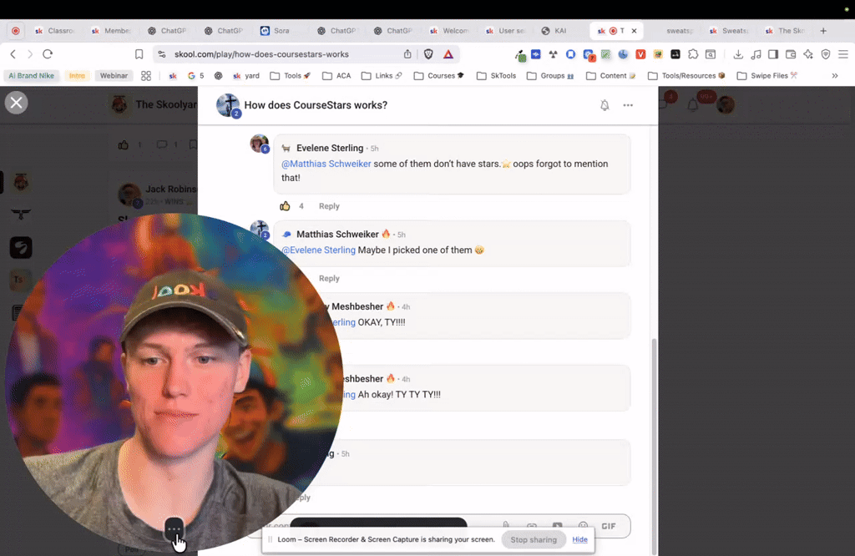Image resolution: width=855 pixels, height=556 pixels.
Task: Expand the Groups bookmark folder
Action: point(550,76)
